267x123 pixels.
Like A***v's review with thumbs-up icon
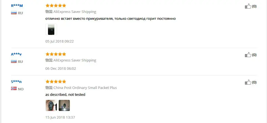click(x=248, y=55)
